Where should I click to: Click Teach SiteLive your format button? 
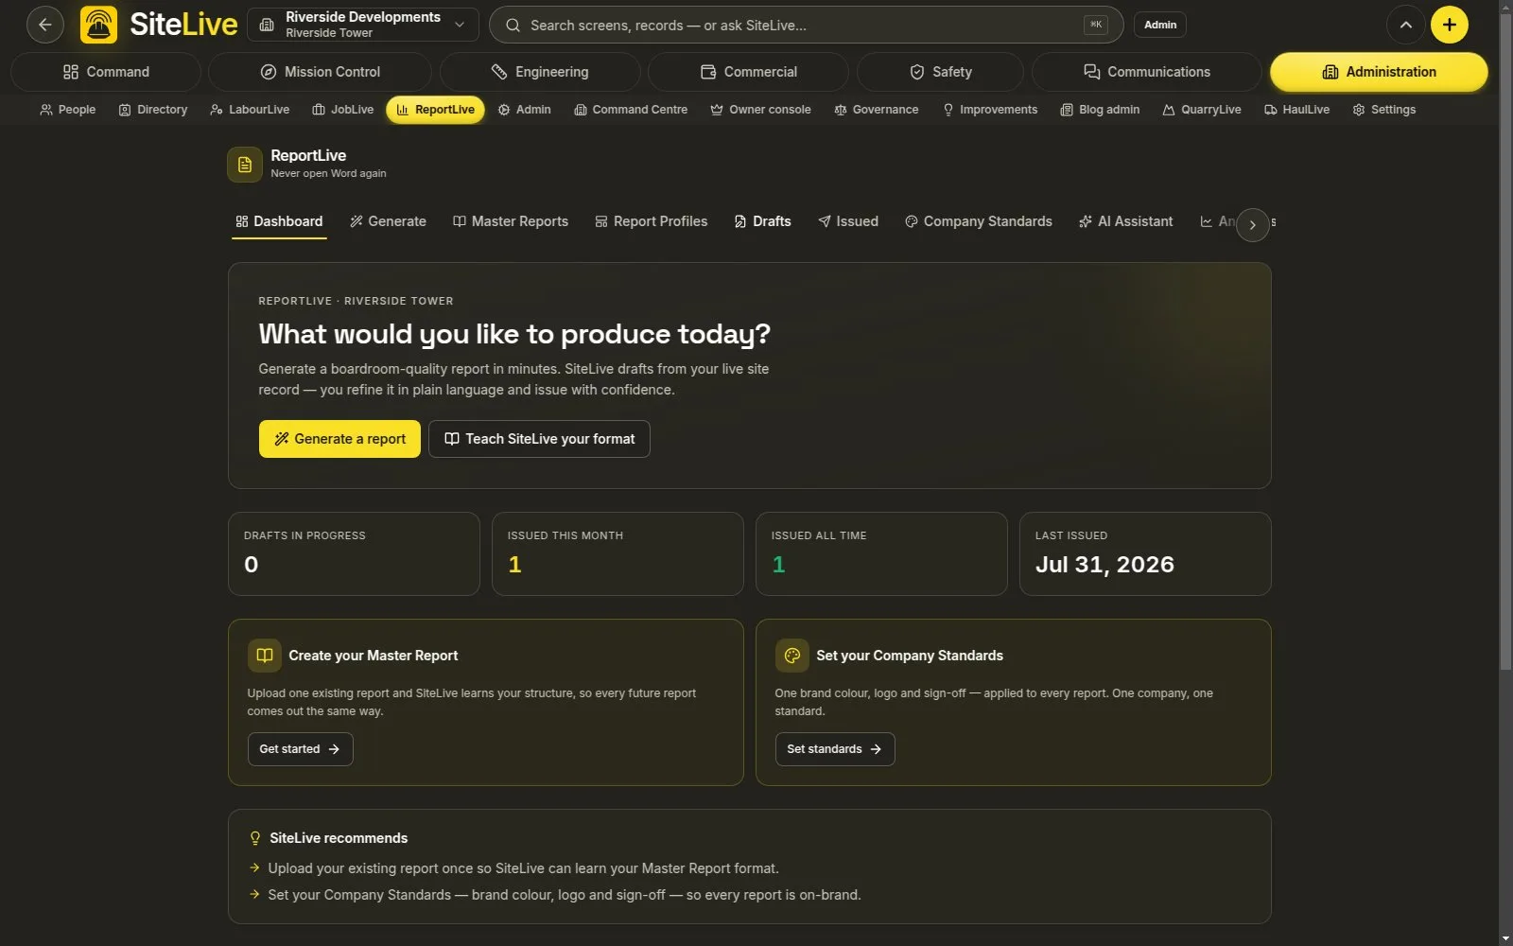click(x=539, y=439)
